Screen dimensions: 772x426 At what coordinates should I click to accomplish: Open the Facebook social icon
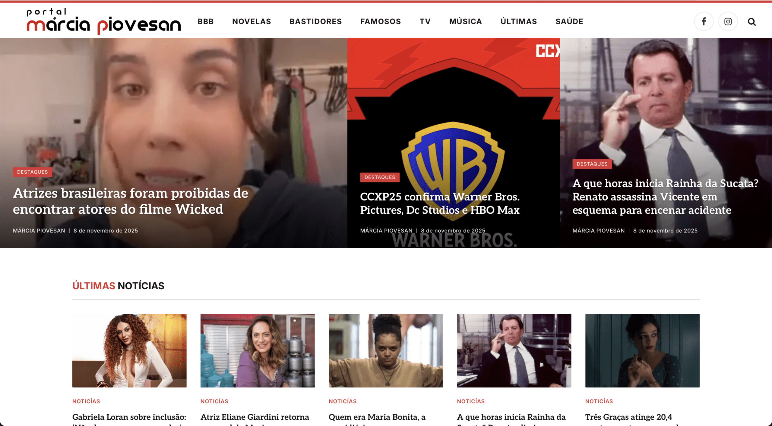(x=704, y=21)
